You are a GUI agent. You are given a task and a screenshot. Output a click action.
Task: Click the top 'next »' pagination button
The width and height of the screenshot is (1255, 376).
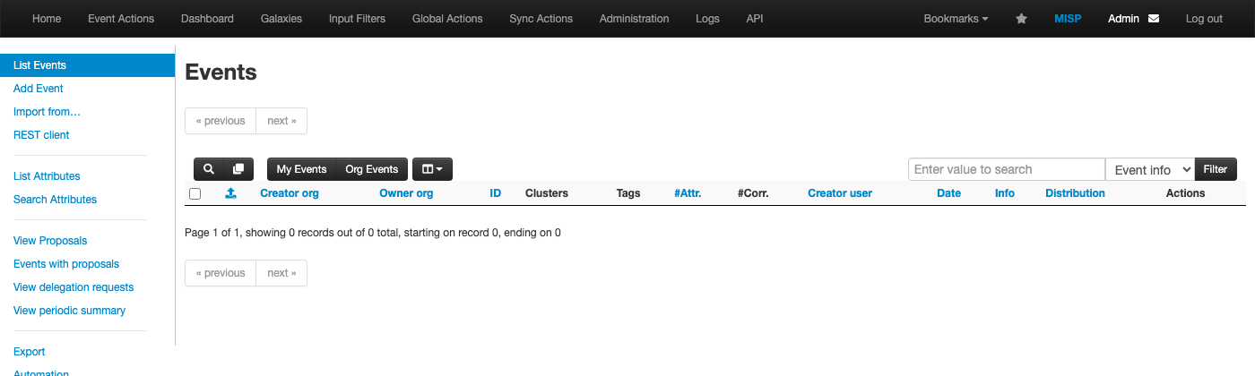[x=281, y=121]
